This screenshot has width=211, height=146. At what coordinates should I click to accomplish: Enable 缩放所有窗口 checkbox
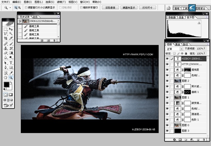point(81,7)
